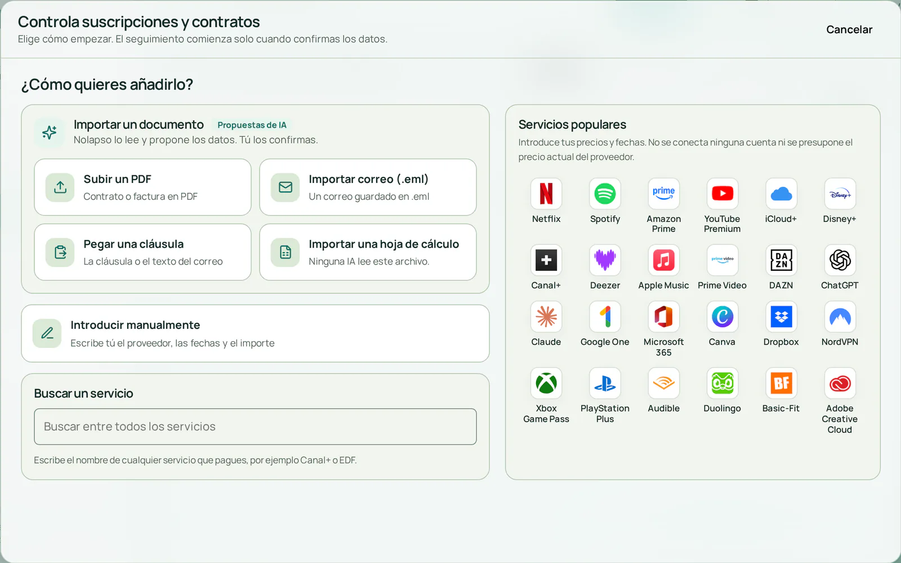Choose the Deezer heart icon

coord(605,260)
